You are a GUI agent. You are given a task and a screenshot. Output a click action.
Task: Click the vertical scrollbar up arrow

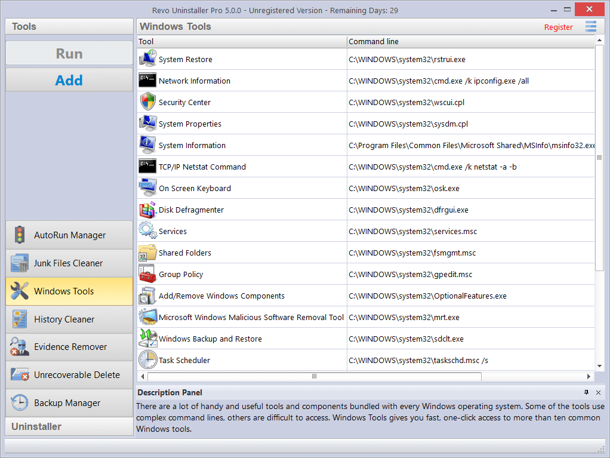[x=599, y=40]
